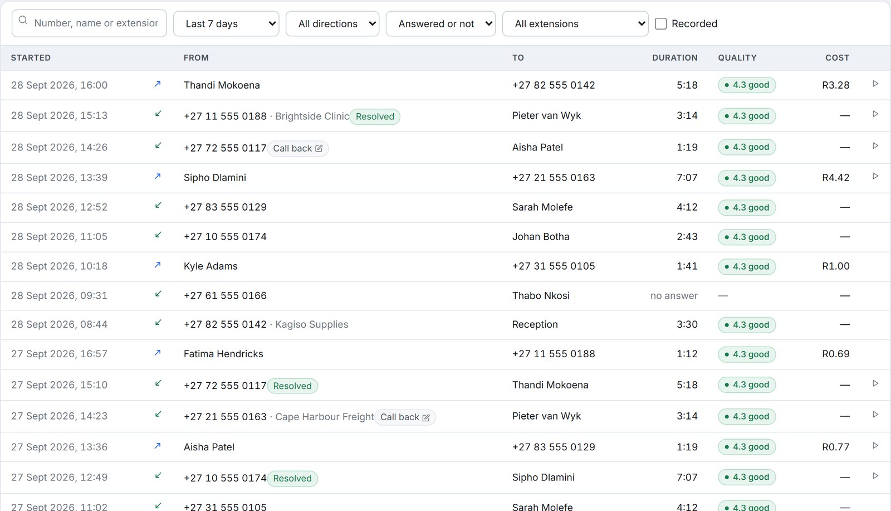Click Resolved tag on Brightside Clinic call
The height and width of the screenshot is (511, 891).
[375, 116]
